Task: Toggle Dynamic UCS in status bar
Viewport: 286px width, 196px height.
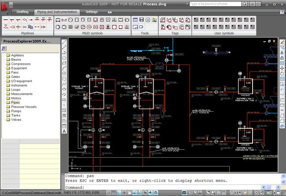Action: click(140, 192)
